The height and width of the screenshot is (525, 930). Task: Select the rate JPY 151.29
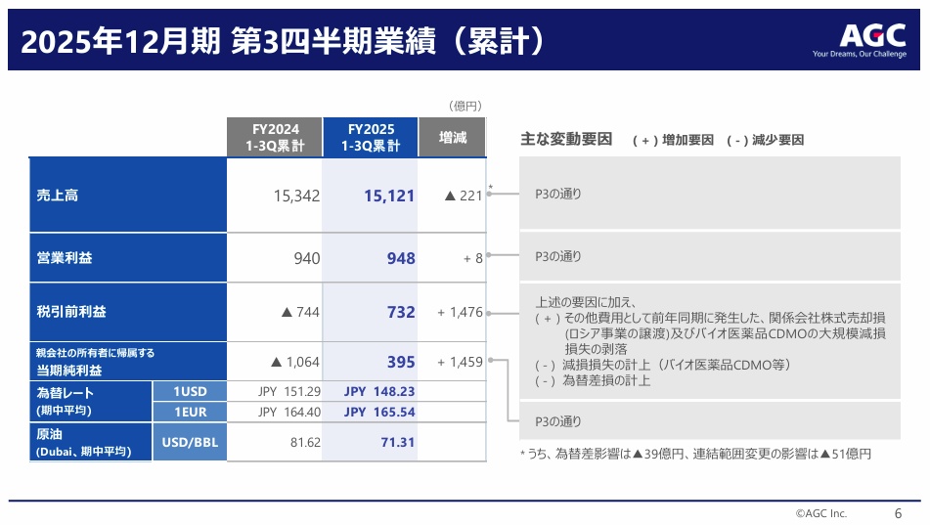[x=289, y=391]
